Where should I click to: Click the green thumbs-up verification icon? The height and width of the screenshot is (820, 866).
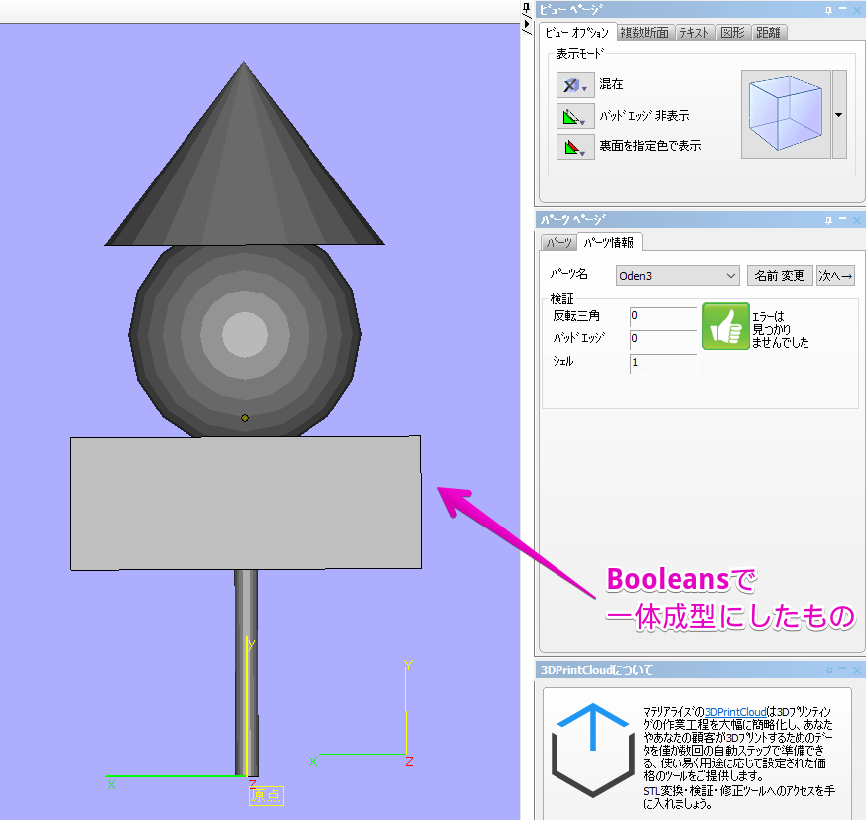pos(725,327)
